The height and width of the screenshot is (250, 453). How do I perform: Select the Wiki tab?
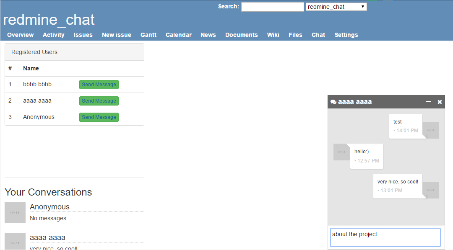[273, 35]
